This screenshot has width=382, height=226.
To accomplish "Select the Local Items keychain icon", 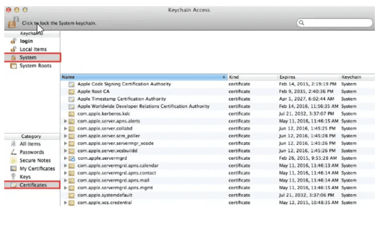I will click(x=13, y=49).
